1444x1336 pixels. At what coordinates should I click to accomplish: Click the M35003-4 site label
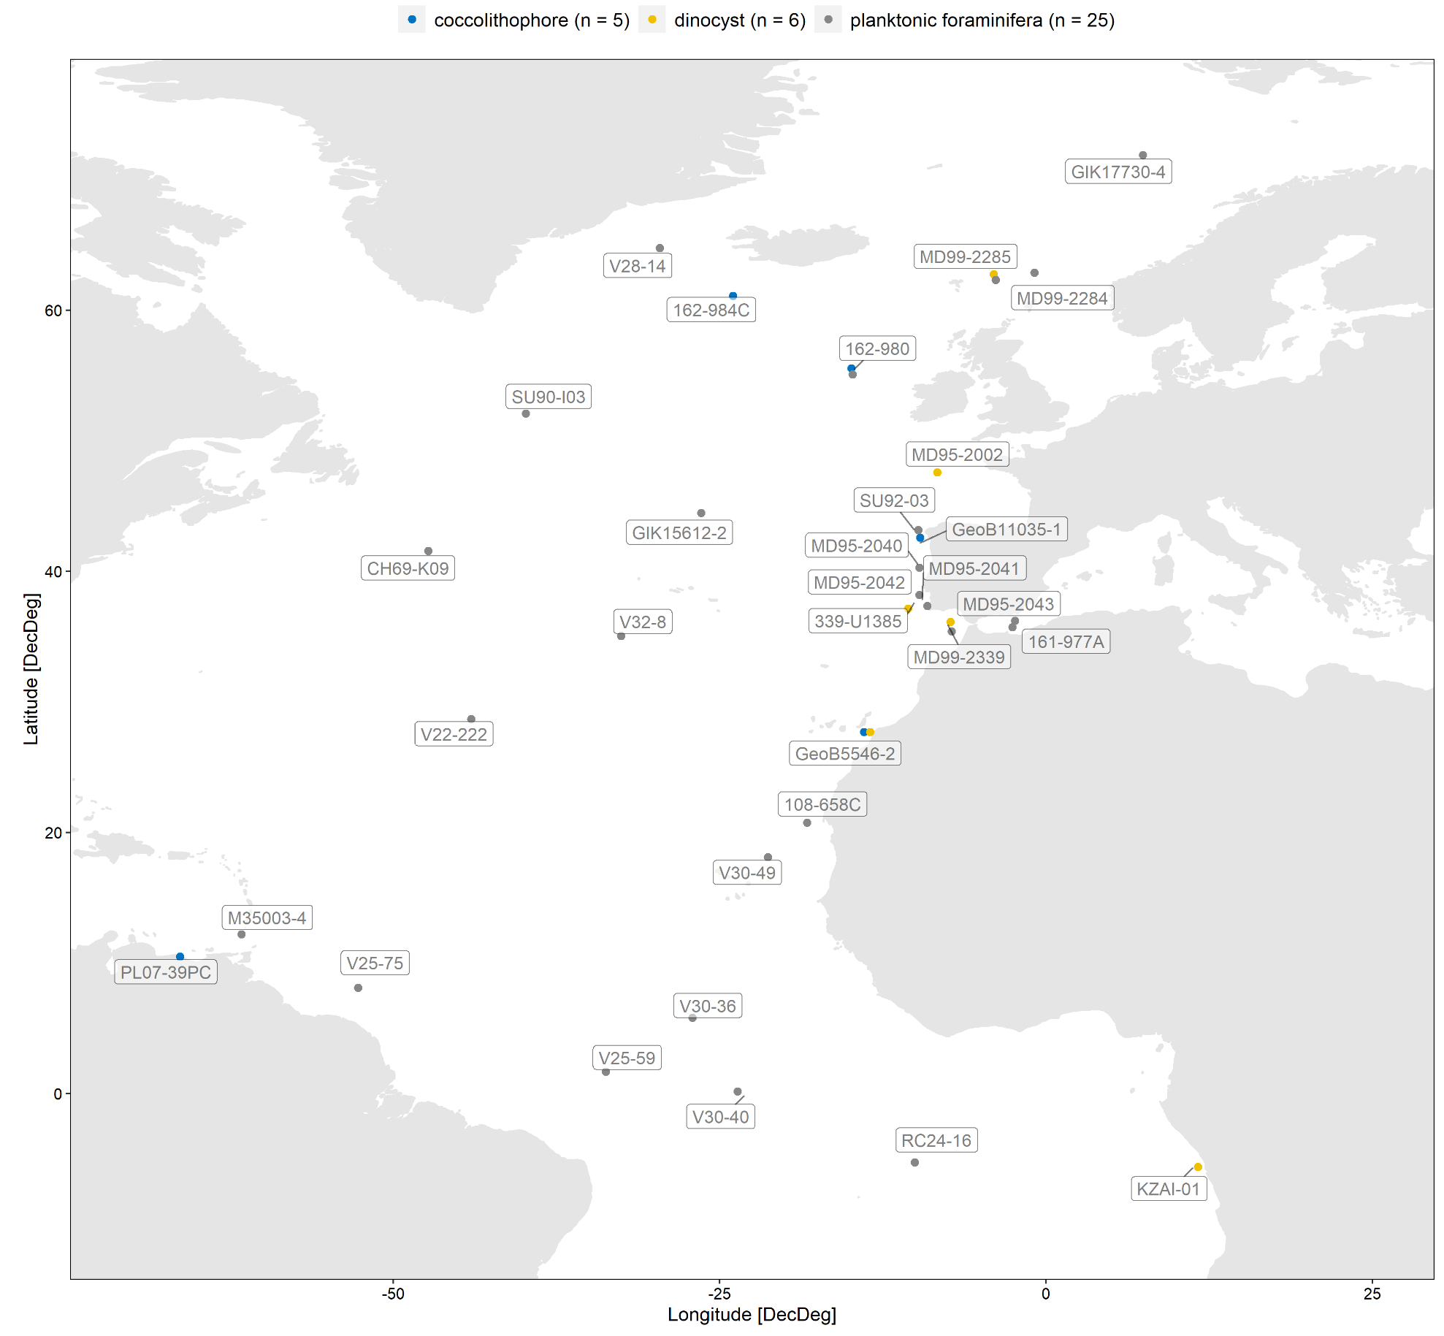click(267, 917)
